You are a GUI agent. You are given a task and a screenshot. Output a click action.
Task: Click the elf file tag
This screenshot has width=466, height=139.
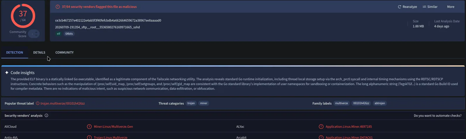59,34
